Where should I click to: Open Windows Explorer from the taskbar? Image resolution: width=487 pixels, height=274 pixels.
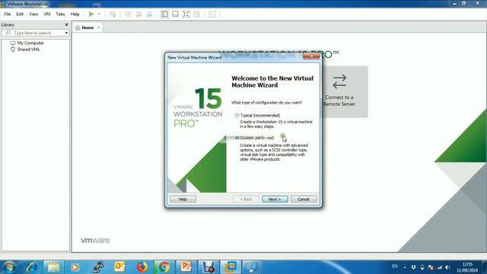[53, 267]
